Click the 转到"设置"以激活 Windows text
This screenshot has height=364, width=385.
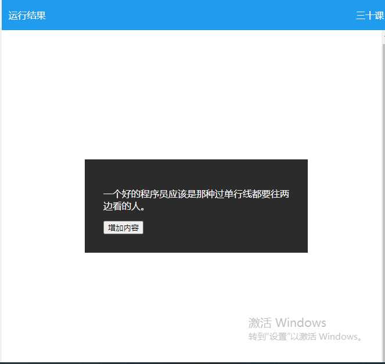[305, 337]
